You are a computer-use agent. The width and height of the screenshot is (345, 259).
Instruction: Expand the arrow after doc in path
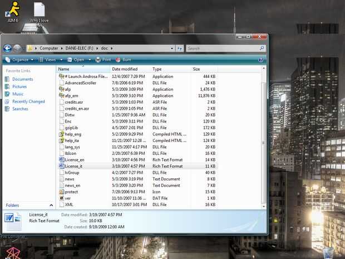(111, 48)
